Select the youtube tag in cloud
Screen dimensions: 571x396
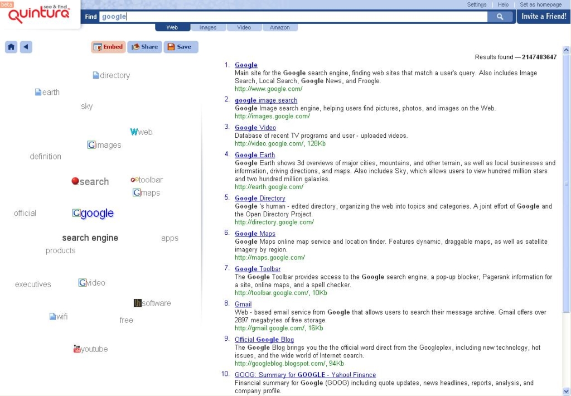[x=91, y=349]
